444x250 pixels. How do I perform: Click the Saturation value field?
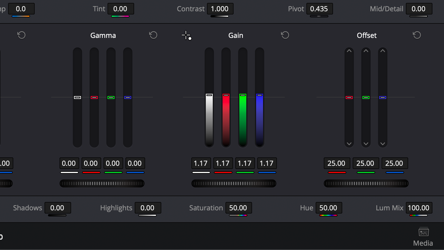coord(238,208)
